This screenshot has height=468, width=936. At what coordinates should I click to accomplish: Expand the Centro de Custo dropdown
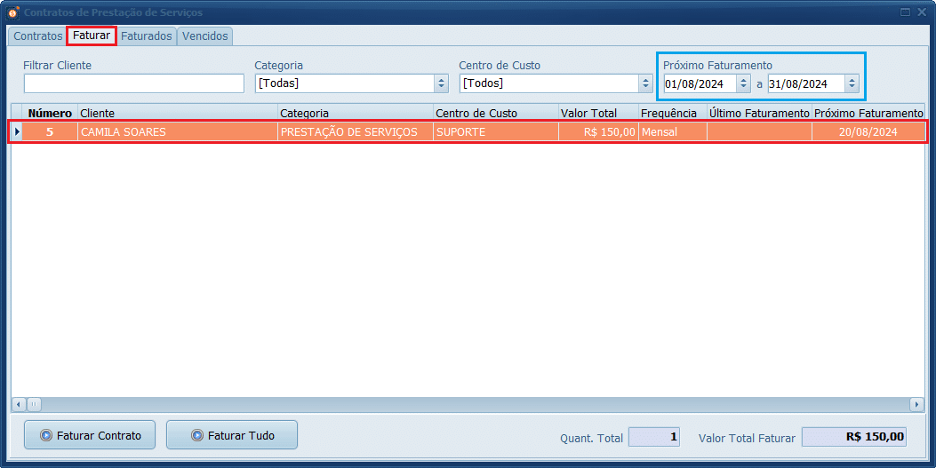tap(645, 83)
